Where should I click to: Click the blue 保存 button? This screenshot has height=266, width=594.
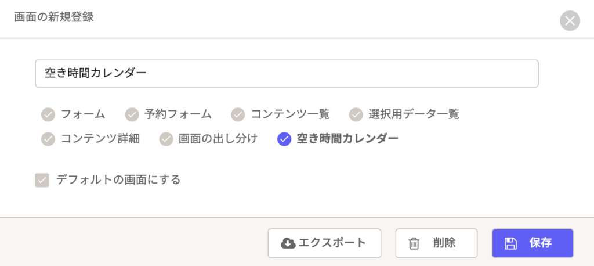533,243
